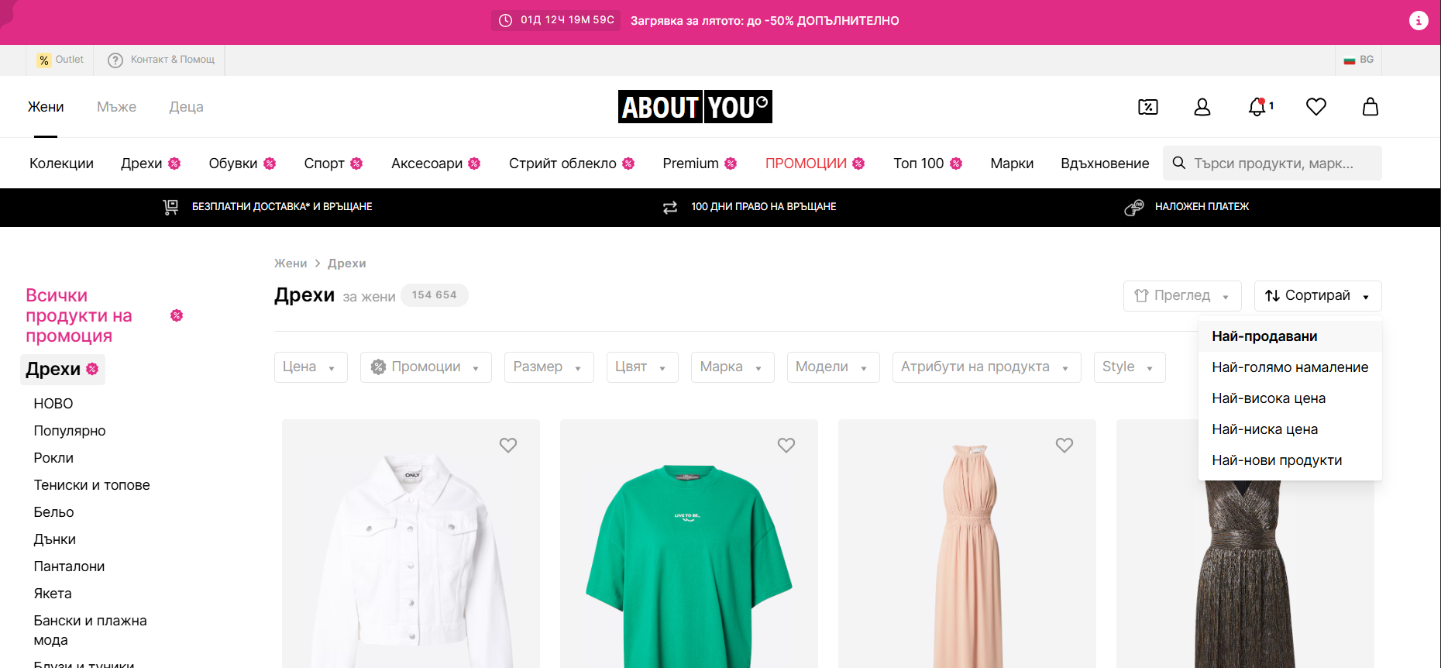Open the Цвят color filter
Screen dimensions: 1441x668
(x=641, y=367)
